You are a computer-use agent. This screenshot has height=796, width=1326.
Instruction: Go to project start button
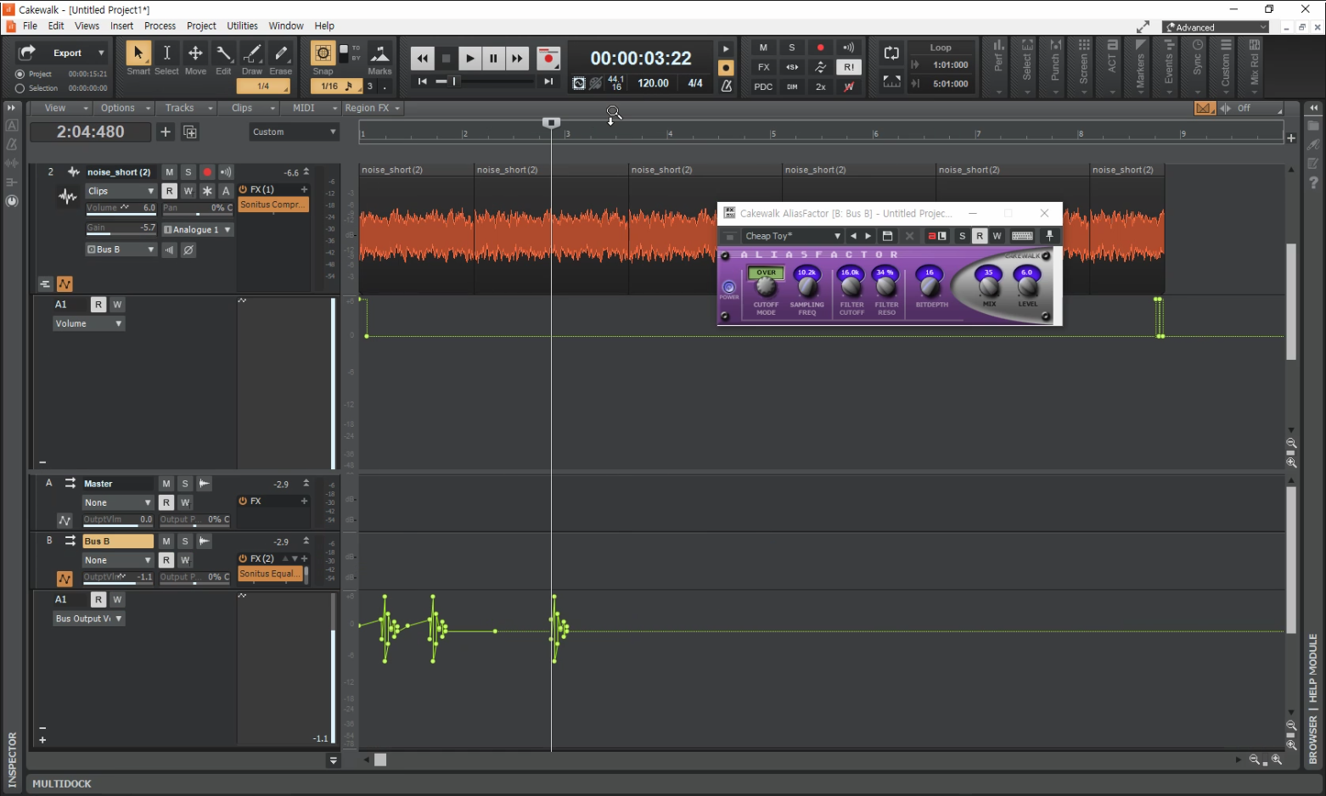[x=422, y=81]
